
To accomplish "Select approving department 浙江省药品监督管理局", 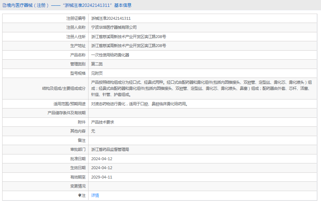I will 110,150.
